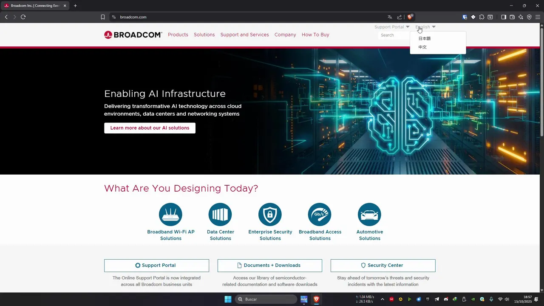The image size is (544, 306).
Task: Click the Enabling AI Infrastructure heading
Action: pos(165,93)
